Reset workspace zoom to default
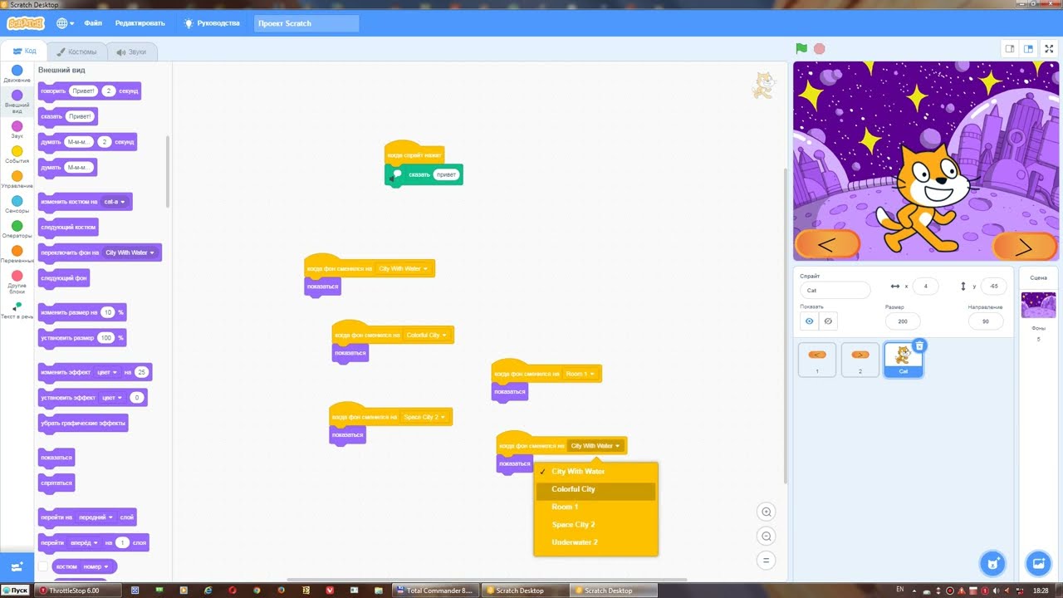 767,560
